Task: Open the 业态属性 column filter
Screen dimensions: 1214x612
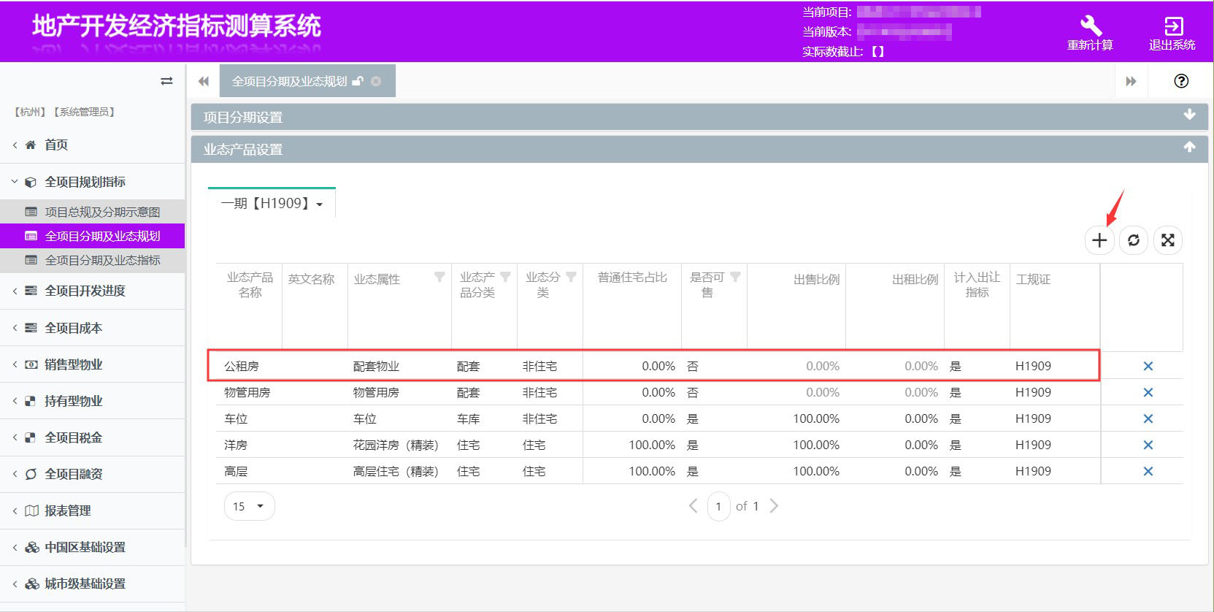Action: [x=439, y=277]
